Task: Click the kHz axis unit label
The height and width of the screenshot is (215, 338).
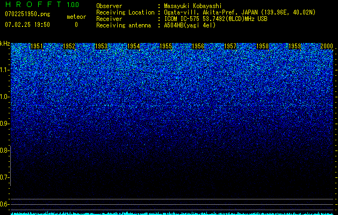Action: click(5, 44)
